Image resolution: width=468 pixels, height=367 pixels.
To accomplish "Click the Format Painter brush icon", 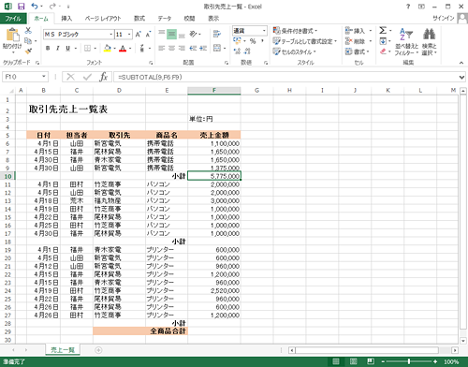I will coord(28,51).
